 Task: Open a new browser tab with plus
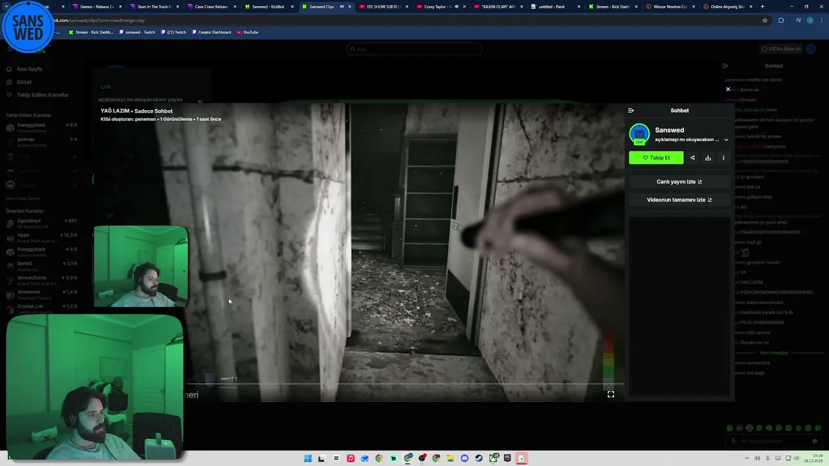(x=762, y=6)
